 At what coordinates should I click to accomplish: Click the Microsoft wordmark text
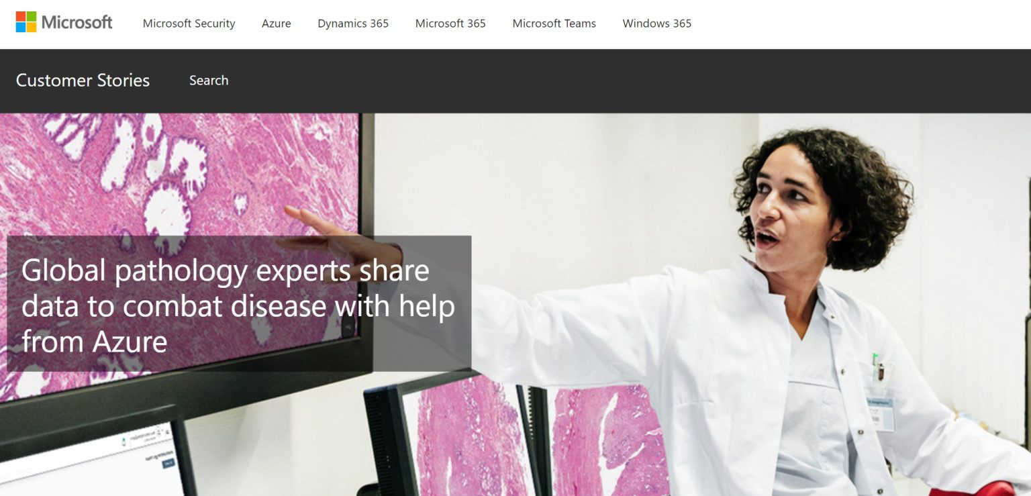(x=77, y=22)
